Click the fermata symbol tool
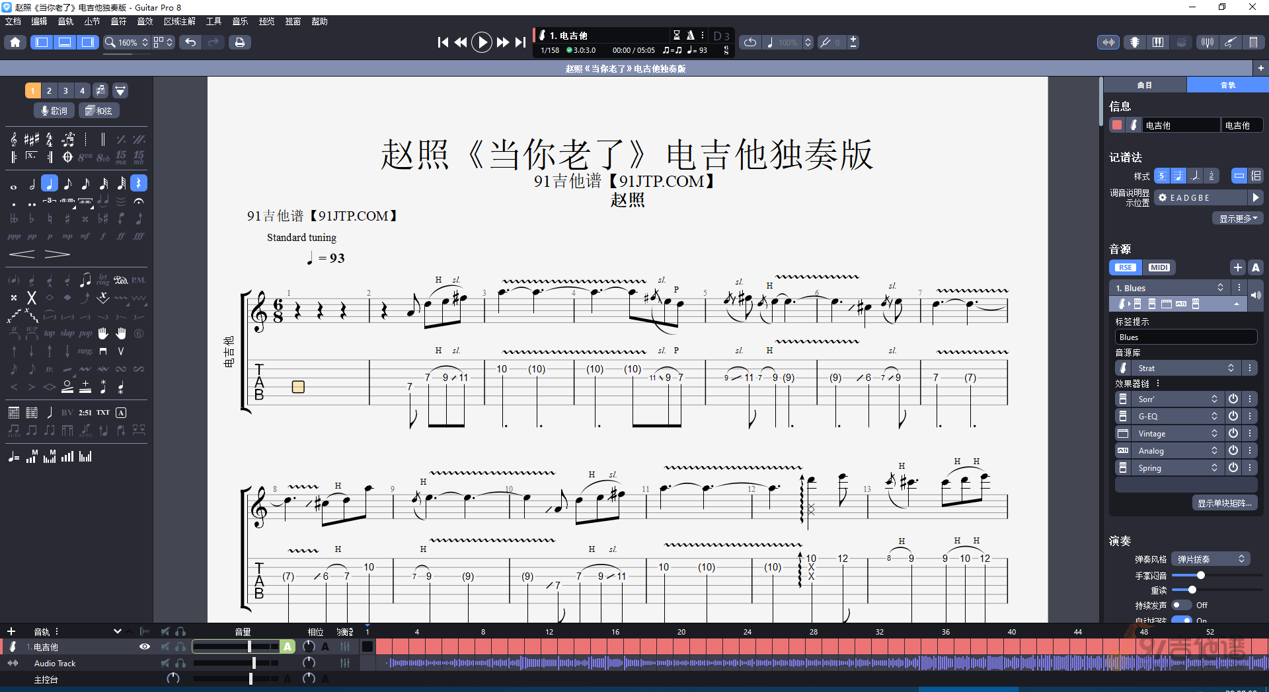The image size is (1269, 692). pos(138,201)
